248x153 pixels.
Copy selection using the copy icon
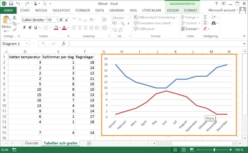tap(15, 24)
